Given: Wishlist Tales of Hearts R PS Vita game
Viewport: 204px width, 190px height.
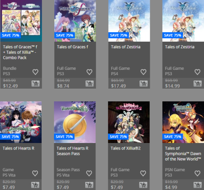Looking at the screenshot, I should coord(35,173).
